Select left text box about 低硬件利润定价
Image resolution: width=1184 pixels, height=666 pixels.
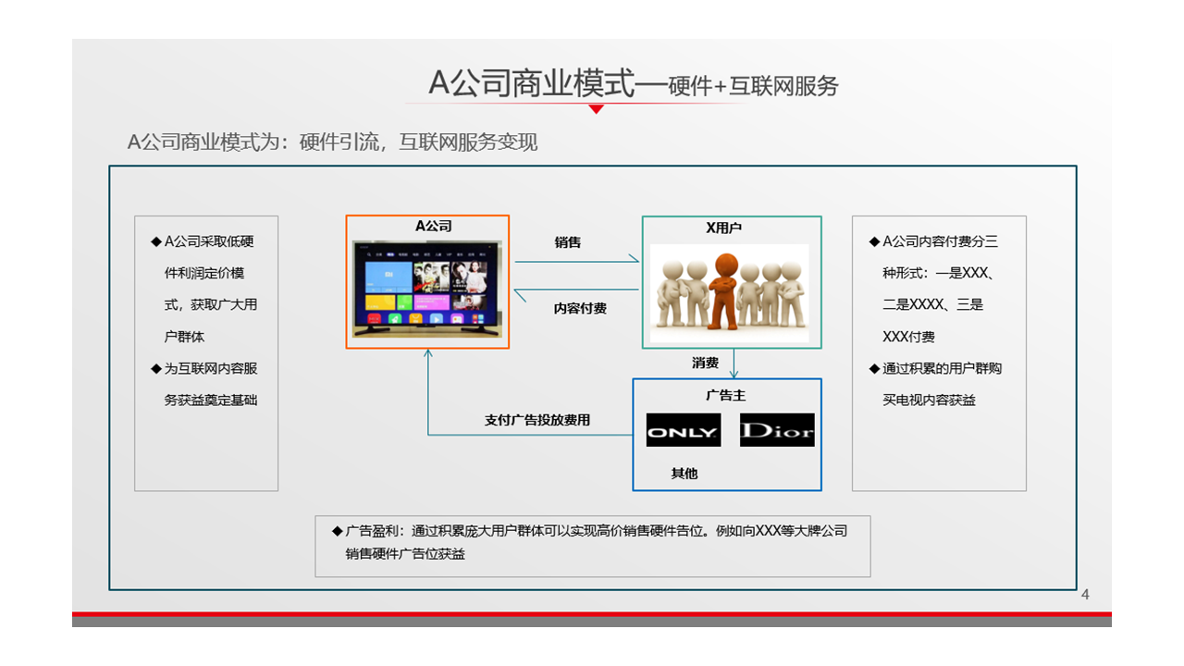[206, 352]
